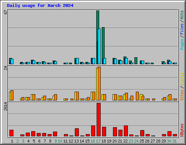186x145 pixels.
Task: Select the red KBytes bar for day 25
Action: pyautogui.click(x=142, y=133)
